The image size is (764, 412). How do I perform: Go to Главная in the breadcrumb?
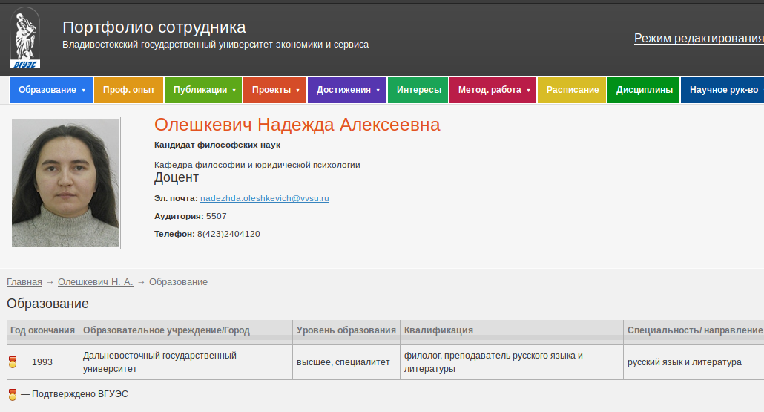point(24,282)
